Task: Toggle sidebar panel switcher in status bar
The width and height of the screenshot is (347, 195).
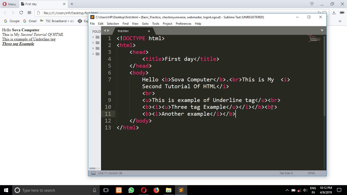Action: click(x=93, y=173)
